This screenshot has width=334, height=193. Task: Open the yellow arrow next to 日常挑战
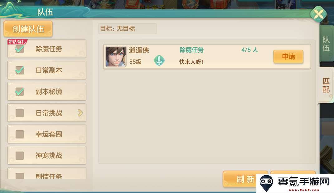pos(80,113)
